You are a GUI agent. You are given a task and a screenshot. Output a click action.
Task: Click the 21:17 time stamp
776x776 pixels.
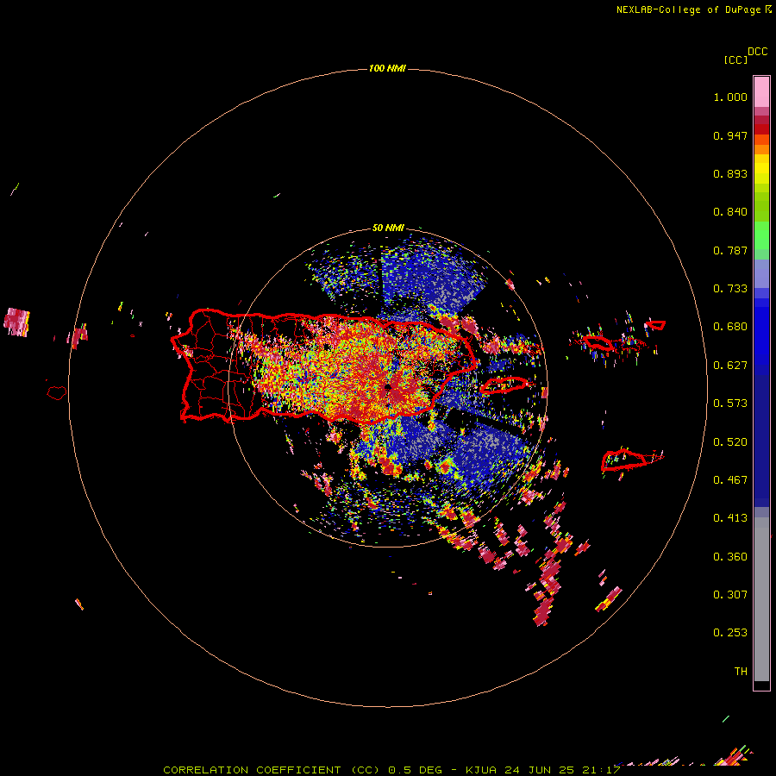[601, 770]
